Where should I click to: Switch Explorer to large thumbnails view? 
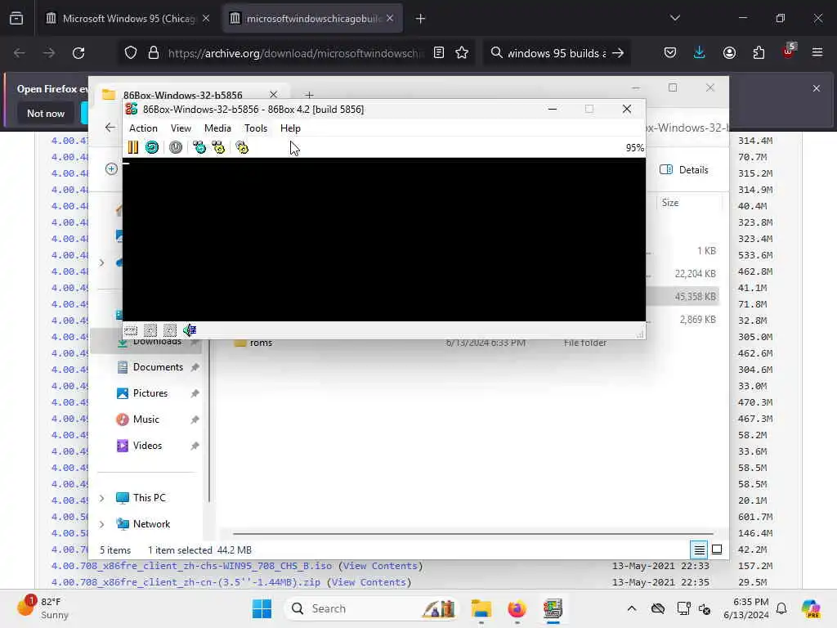click(717, 549)
